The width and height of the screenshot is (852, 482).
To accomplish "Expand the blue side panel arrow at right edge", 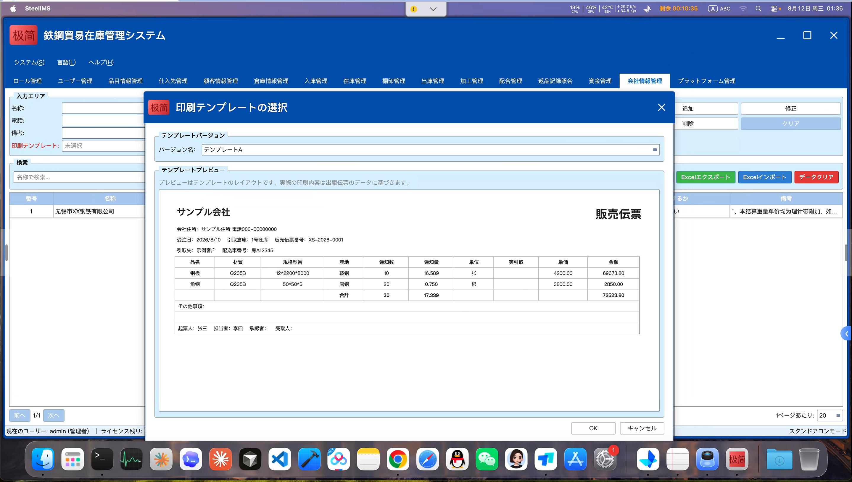I will click(846, 334).
